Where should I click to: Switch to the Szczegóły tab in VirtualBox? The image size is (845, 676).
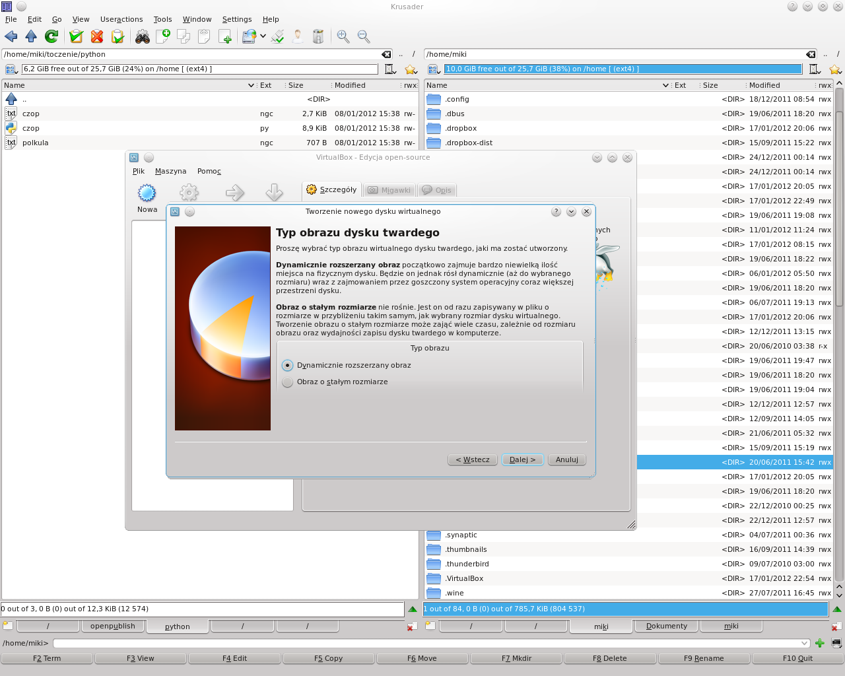[x=332, y=189]
